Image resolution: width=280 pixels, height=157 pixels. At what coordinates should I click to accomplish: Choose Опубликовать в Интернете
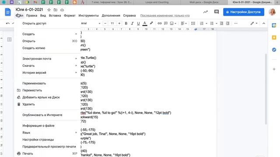click(x=47, y=115)
